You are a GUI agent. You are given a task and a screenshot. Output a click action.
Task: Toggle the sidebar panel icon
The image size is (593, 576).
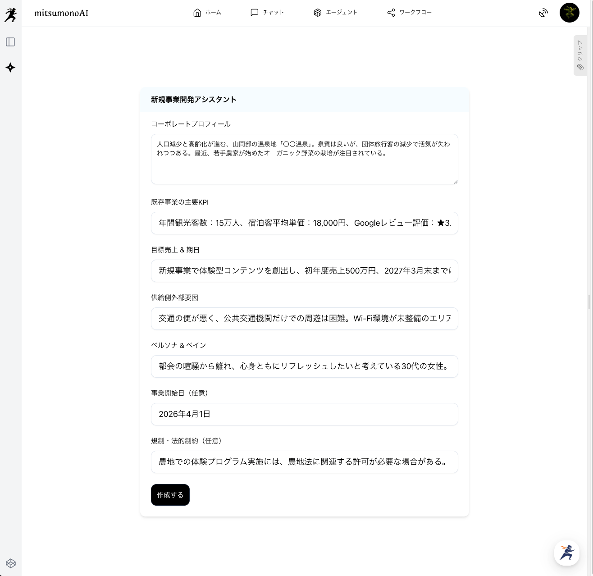coord(10,42)
